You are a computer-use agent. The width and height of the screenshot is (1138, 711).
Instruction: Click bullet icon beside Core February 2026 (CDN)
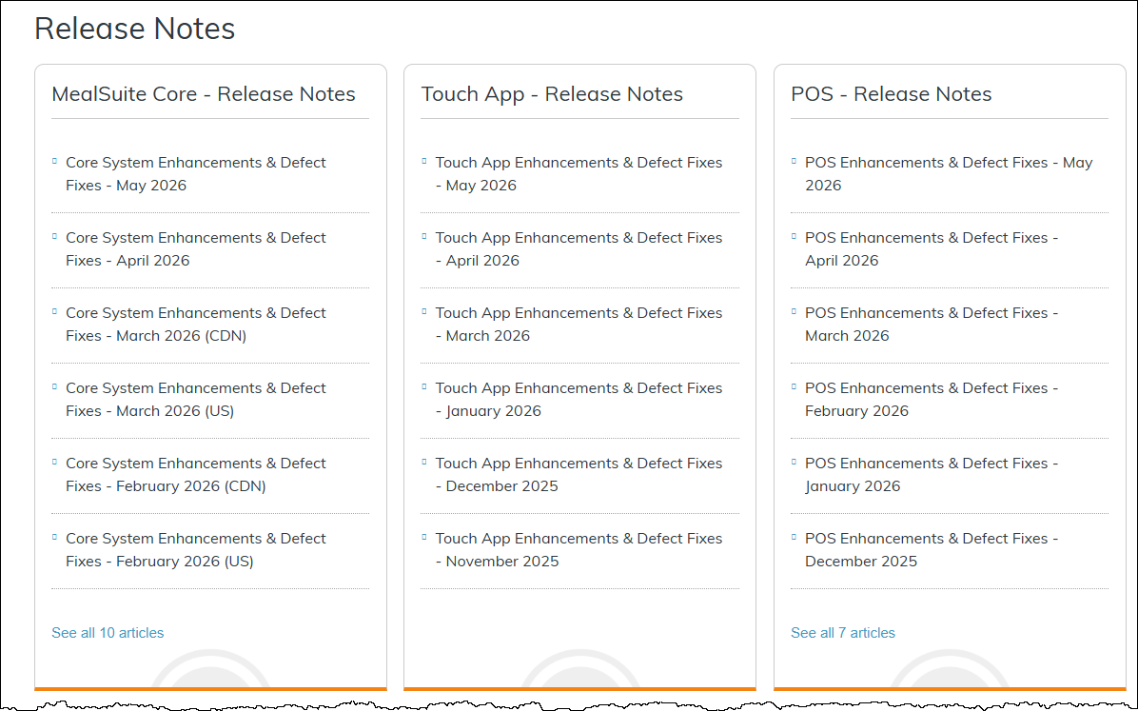54,462
